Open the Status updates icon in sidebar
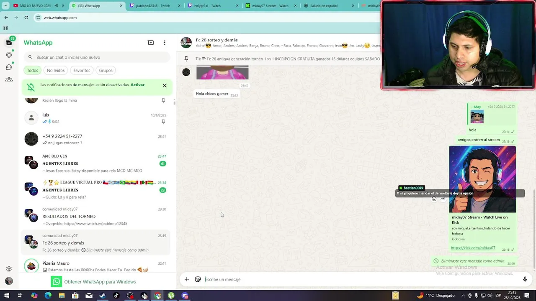The width and height of the screenshot is (536, 301). 9,55
